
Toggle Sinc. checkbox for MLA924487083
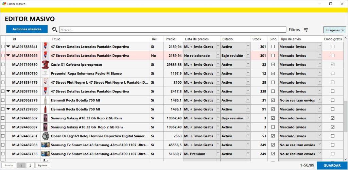pyautogui.click(x=273, y=145)
